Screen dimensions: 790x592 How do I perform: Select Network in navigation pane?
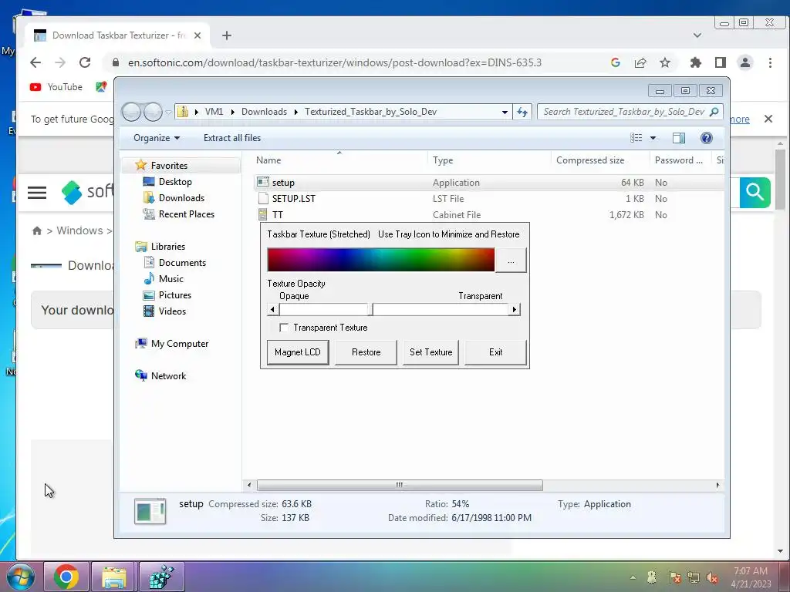click(x=168, y=375)
